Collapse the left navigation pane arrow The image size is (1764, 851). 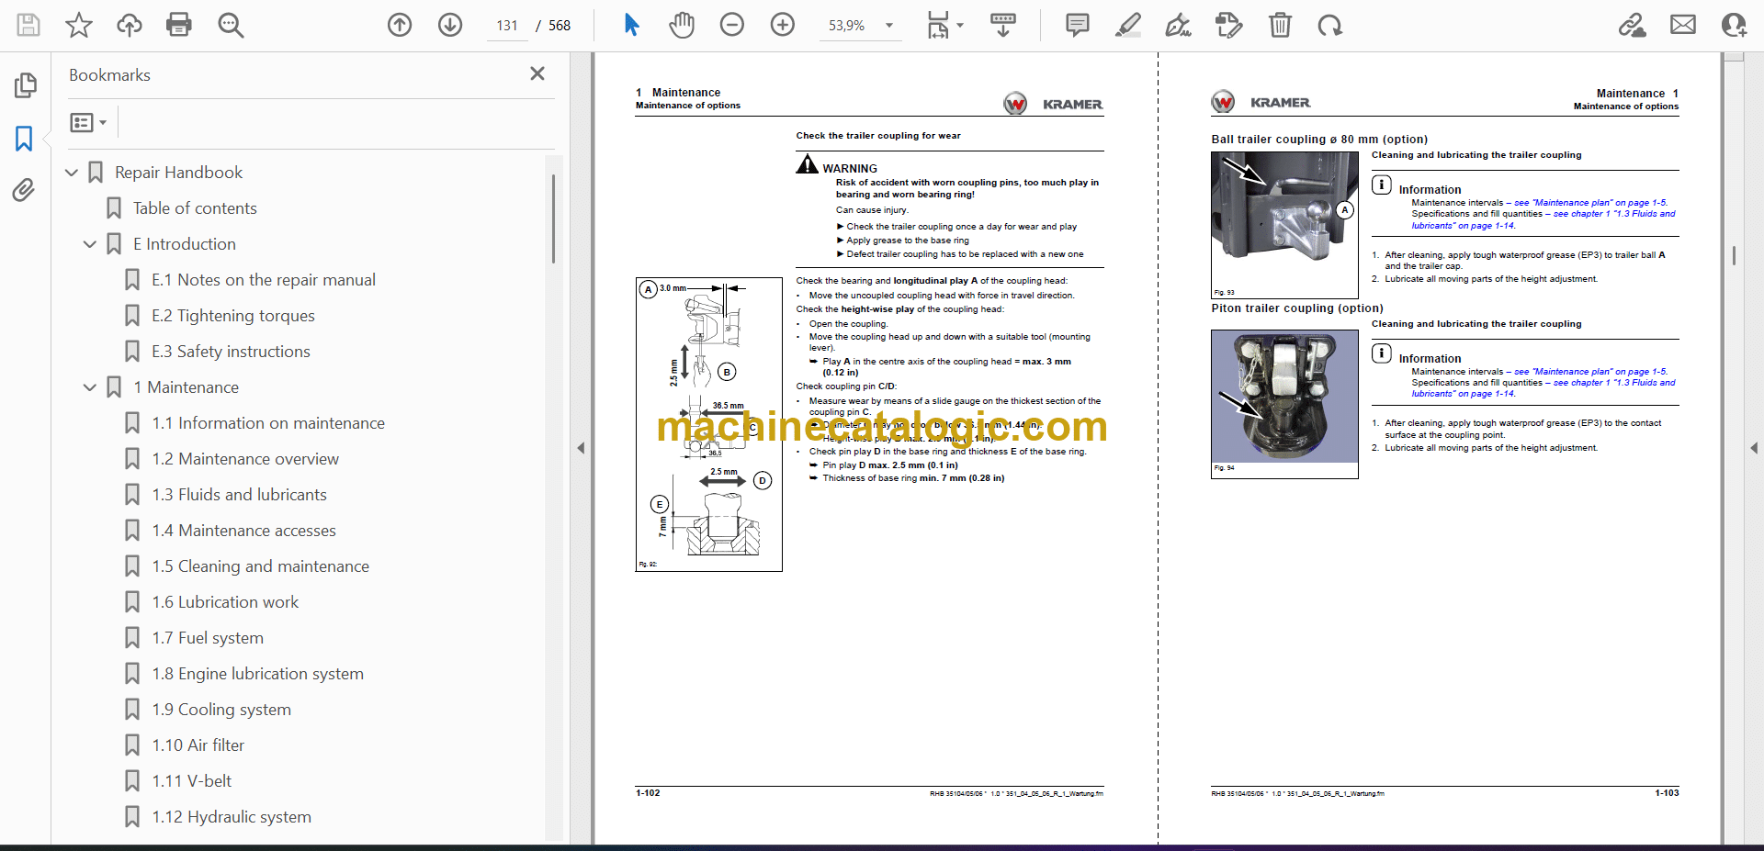click(x=581, y=448)
